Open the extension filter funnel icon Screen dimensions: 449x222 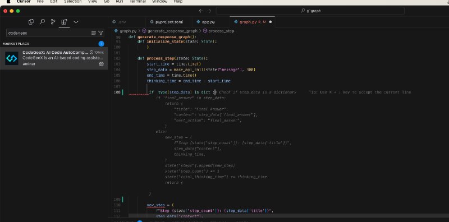tap(100, 33)
